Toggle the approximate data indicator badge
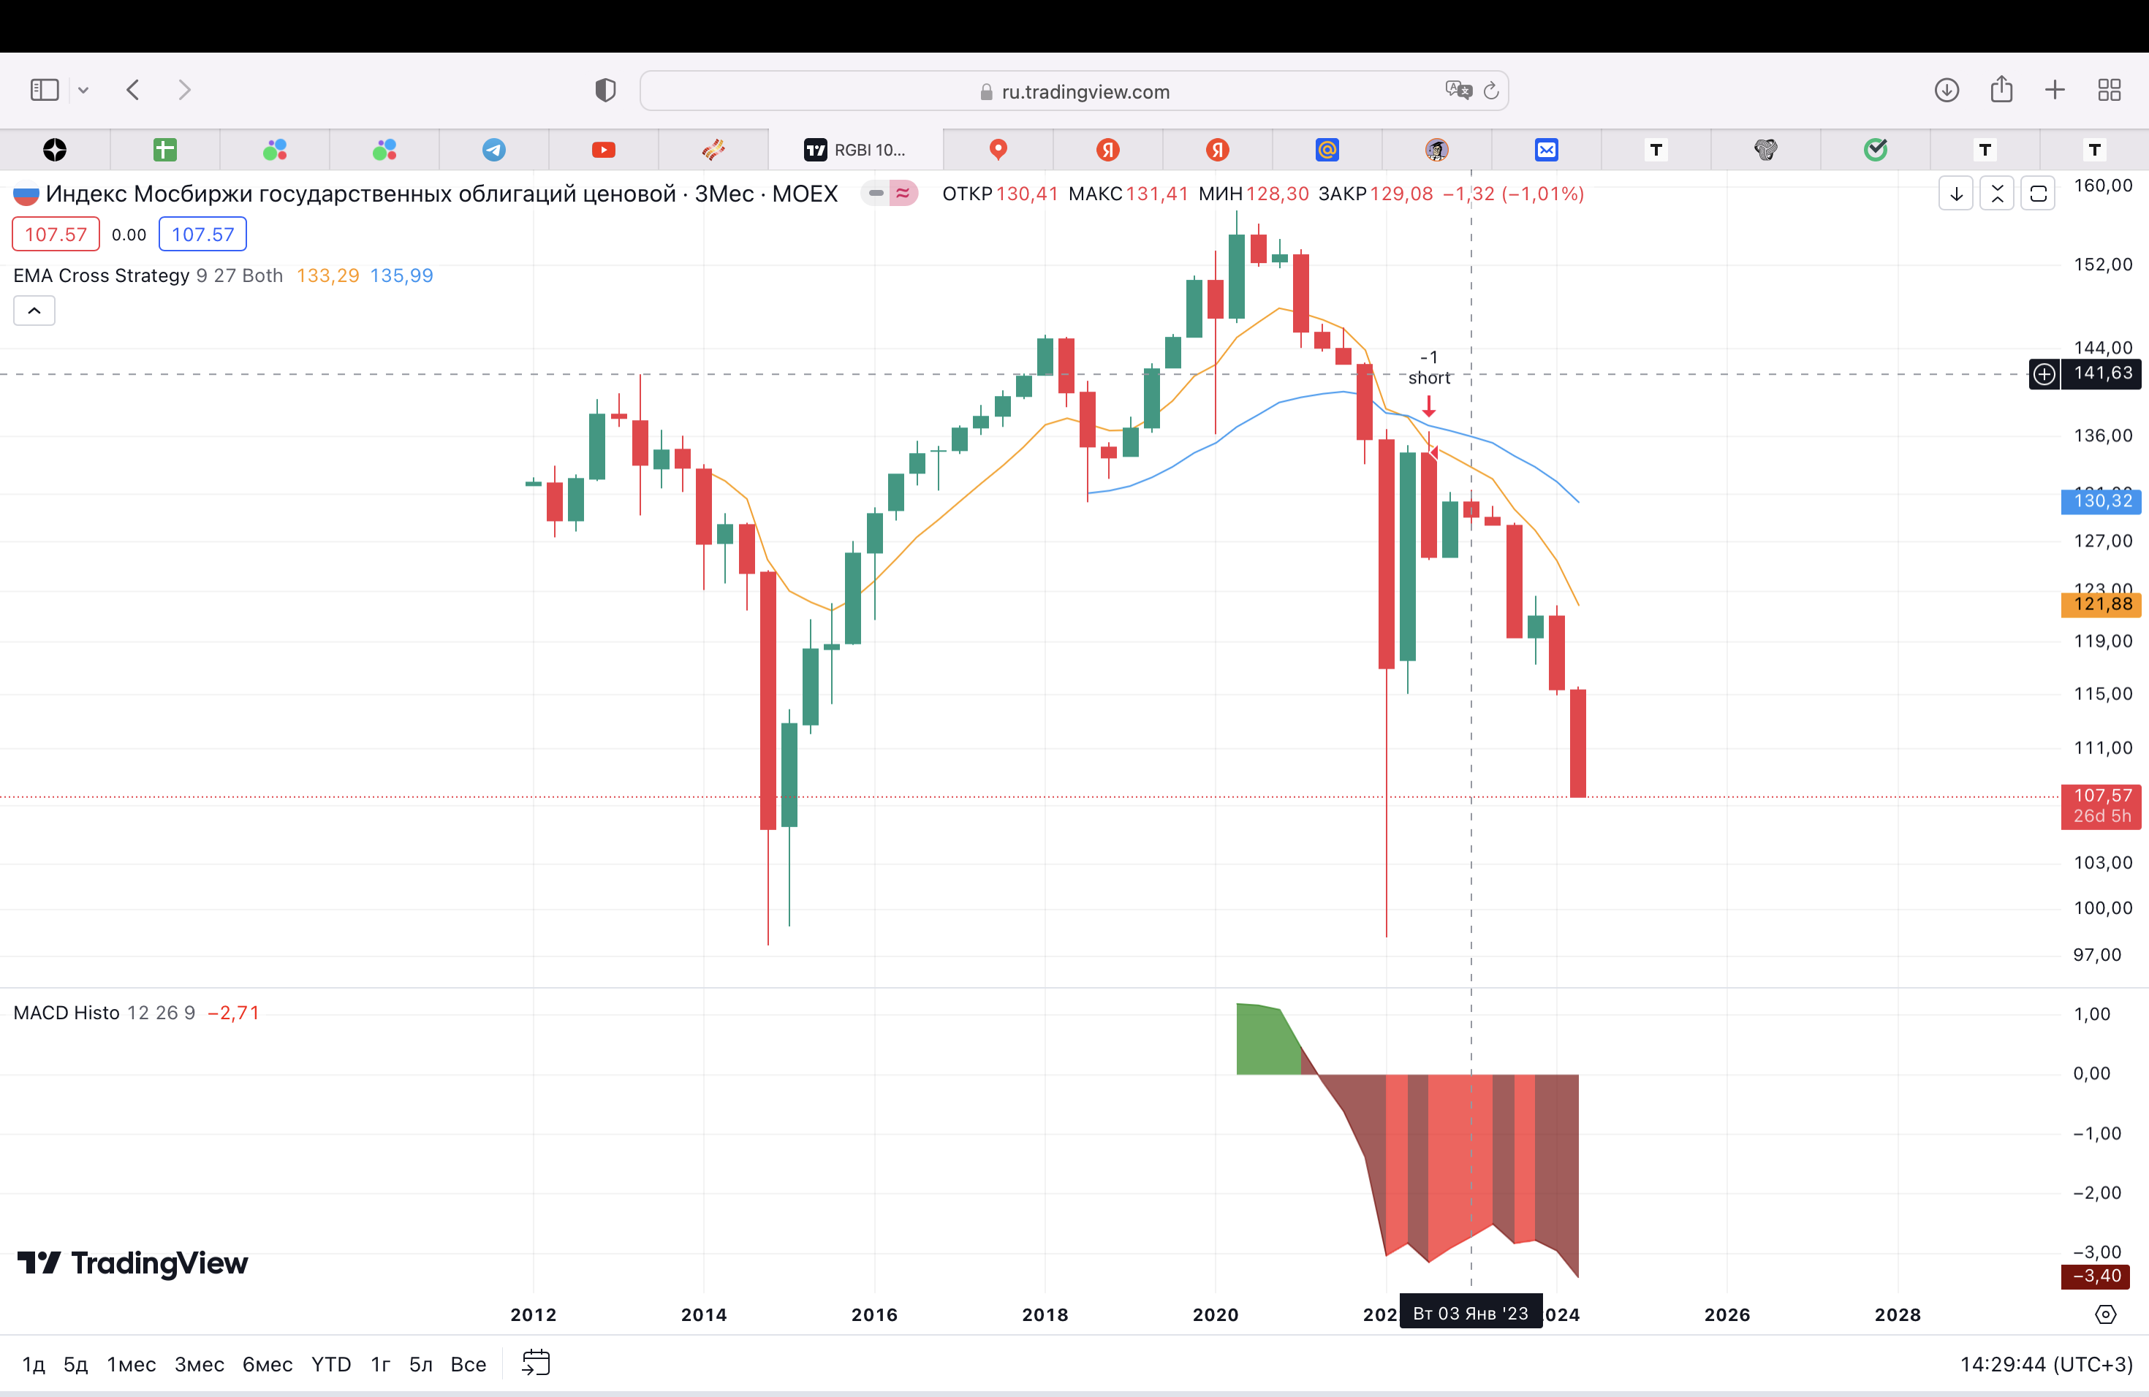Image resolution: width=2149 pixels, height=1397 pixels. [903, 193]
